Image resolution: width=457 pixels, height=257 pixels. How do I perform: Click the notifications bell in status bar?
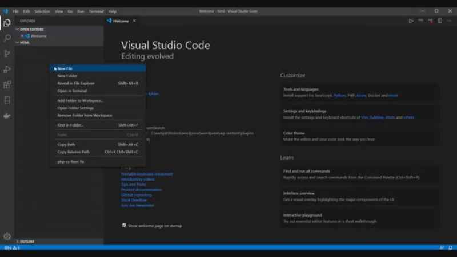point(450,248)
